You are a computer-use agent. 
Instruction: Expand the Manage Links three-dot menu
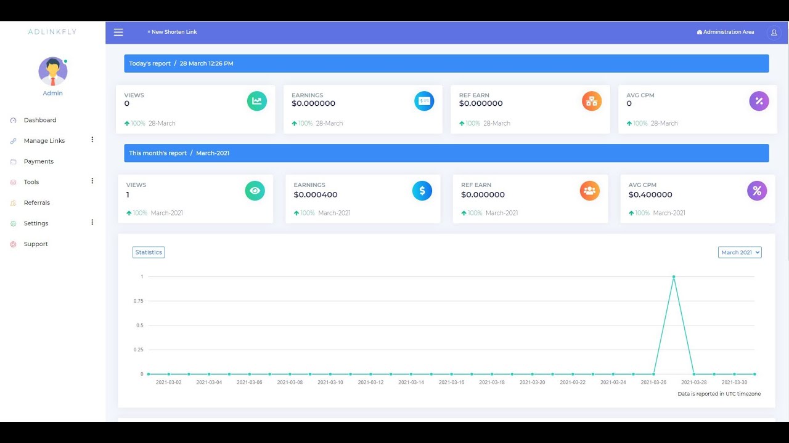92,140
